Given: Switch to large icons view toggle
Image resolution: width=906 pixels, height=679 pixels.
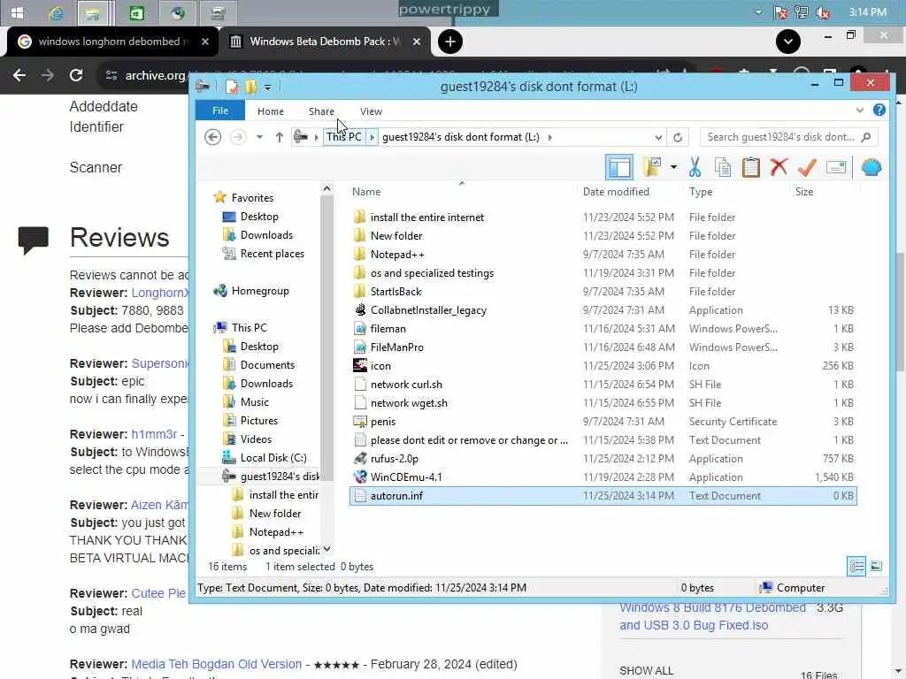Looking at the screenshot, I should pos(876,567).
